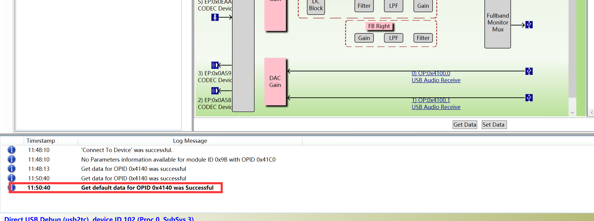Open the OP:0x4100,0 USB Audio Receive link
The height and width of the screenshot is (221, 594).
tap(436, 80)
